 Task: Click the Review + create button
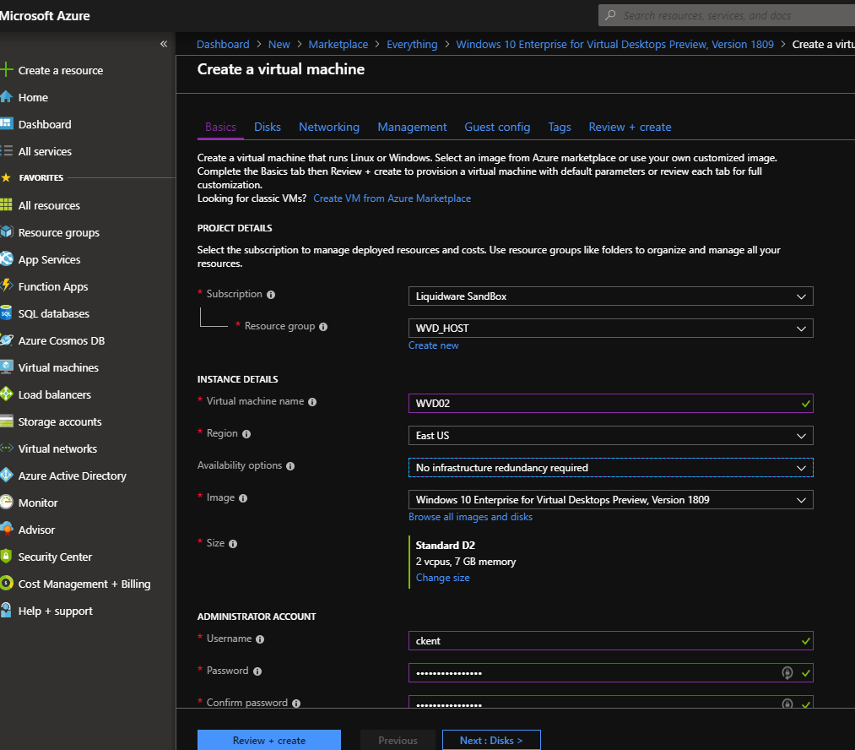pos(269,740)
